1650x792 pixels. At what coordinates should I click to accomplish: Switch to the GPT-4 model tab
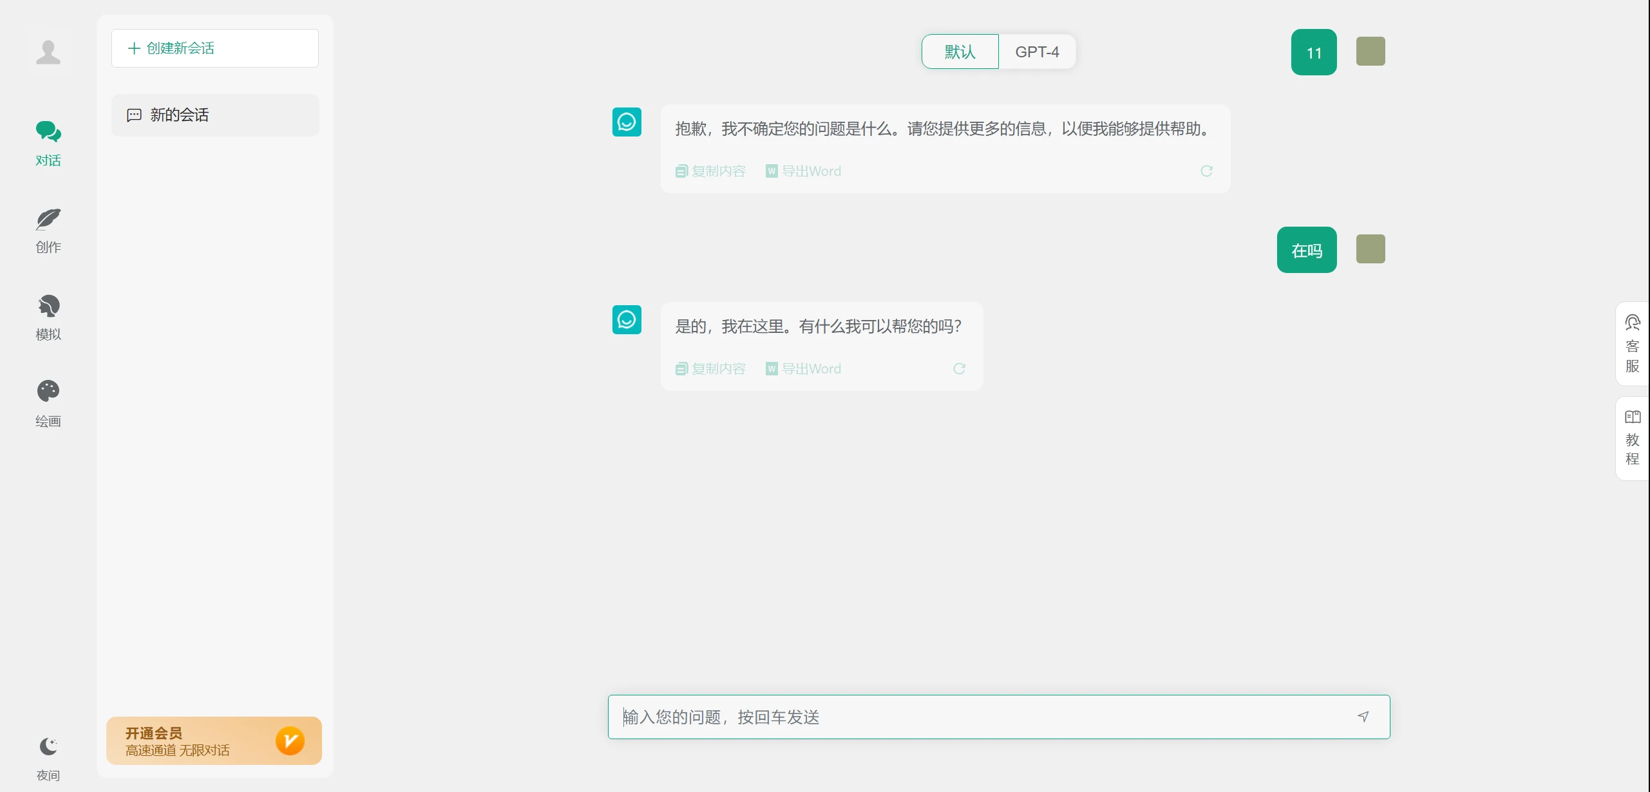[x=1037, y=52]
